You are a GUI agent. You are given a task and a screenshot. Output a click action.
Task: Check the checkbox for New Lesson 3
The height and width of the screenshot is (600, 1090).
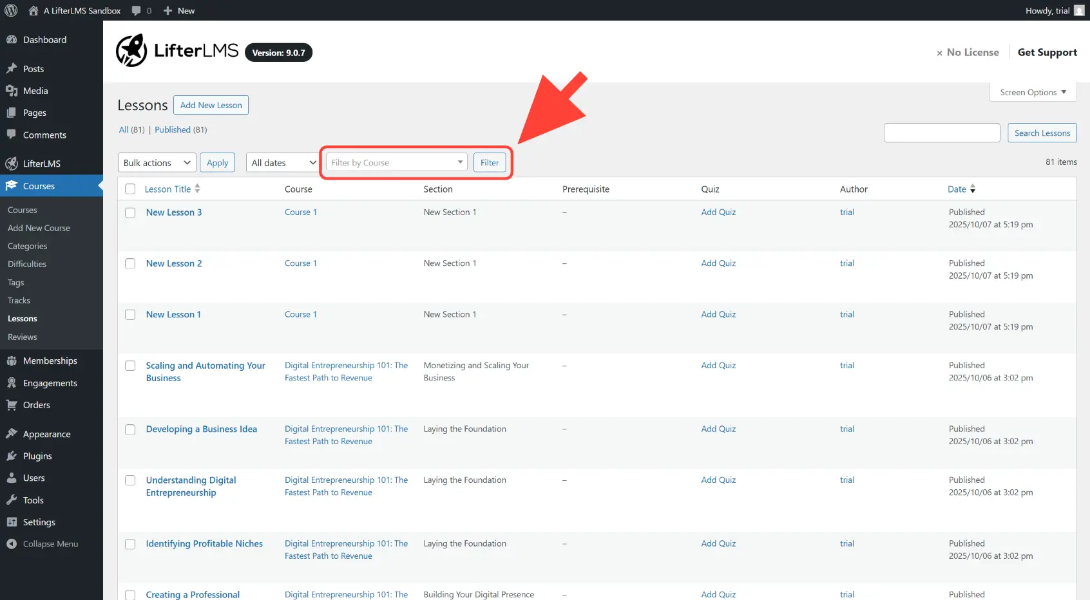[130, 212]
